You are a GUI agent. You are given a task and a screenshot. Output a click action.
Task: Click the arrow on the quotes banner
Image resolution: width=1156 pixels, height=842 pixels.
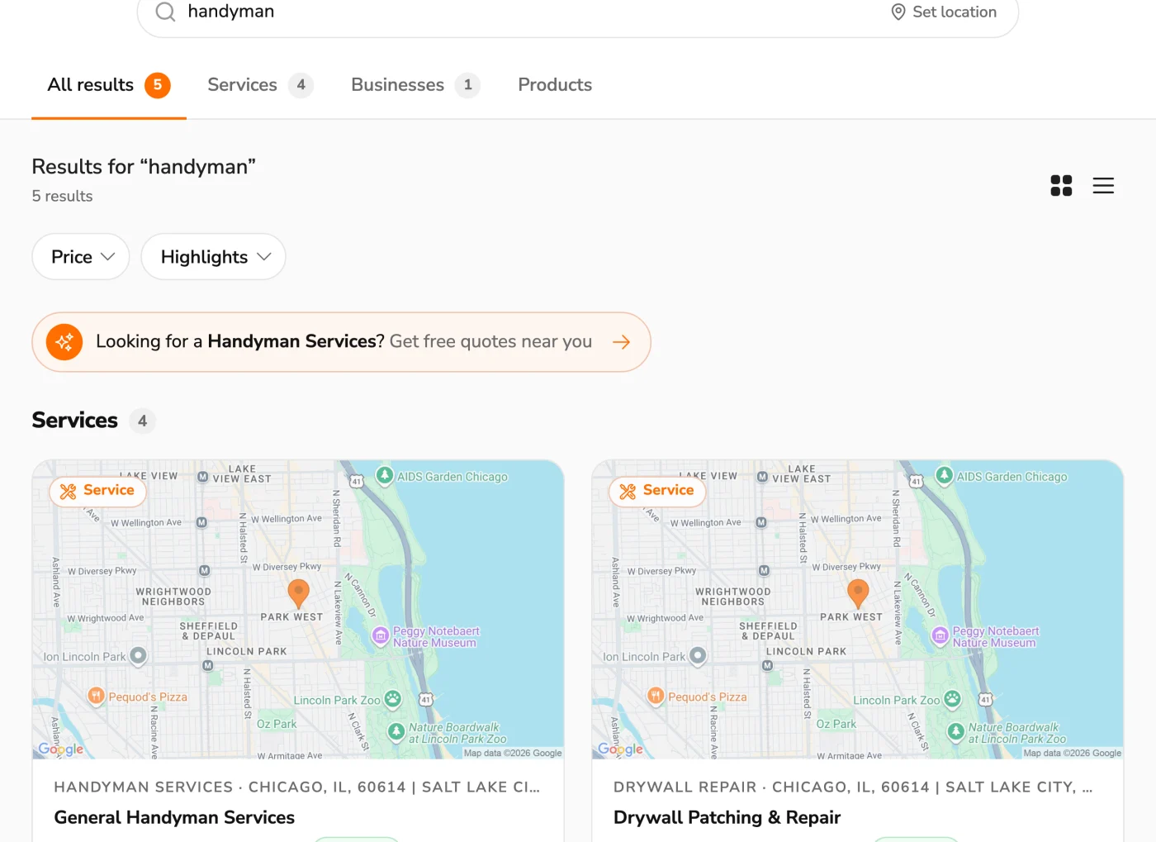[x=622, y=342]
